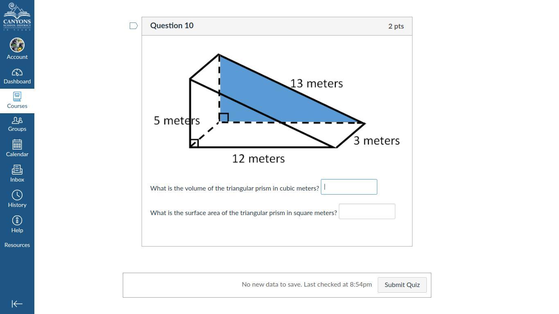
Task: Collapse the global navigation sidebar
Action: [17, 304]
